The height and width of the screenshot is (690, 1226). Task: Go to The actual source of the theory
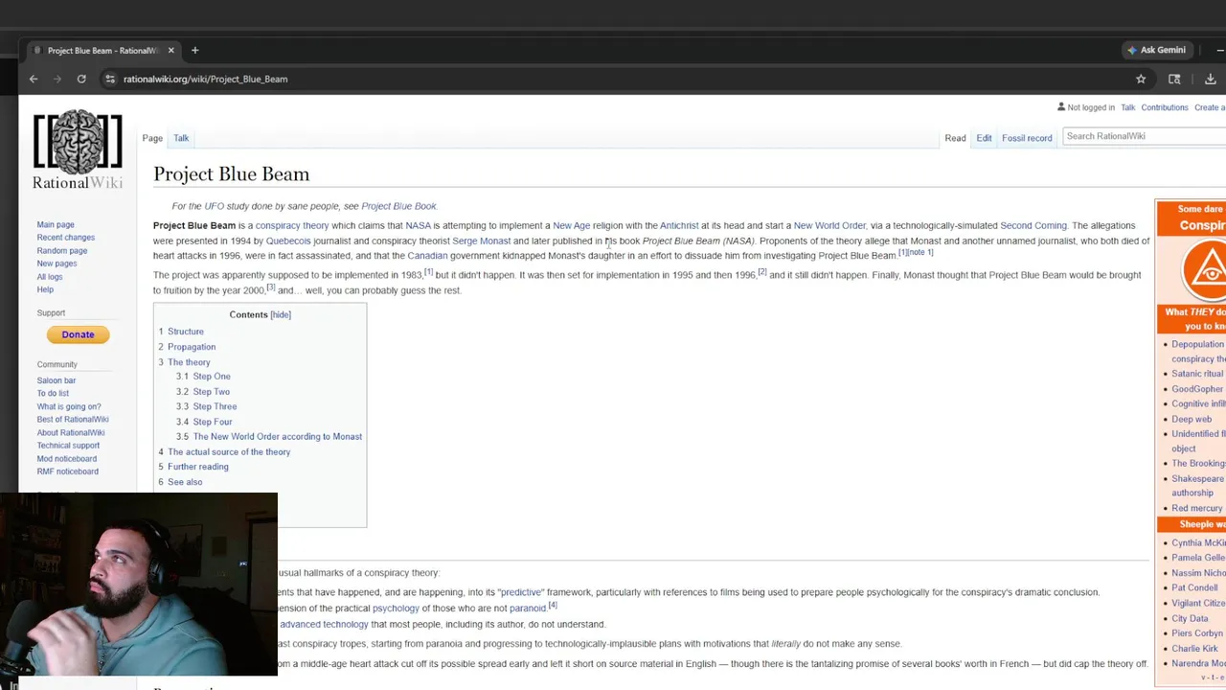[229, 452]
